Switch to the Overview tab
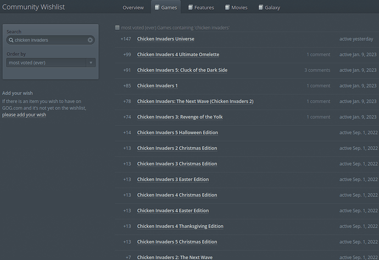The width and height of the screenshot is (379, 260). 133,8
